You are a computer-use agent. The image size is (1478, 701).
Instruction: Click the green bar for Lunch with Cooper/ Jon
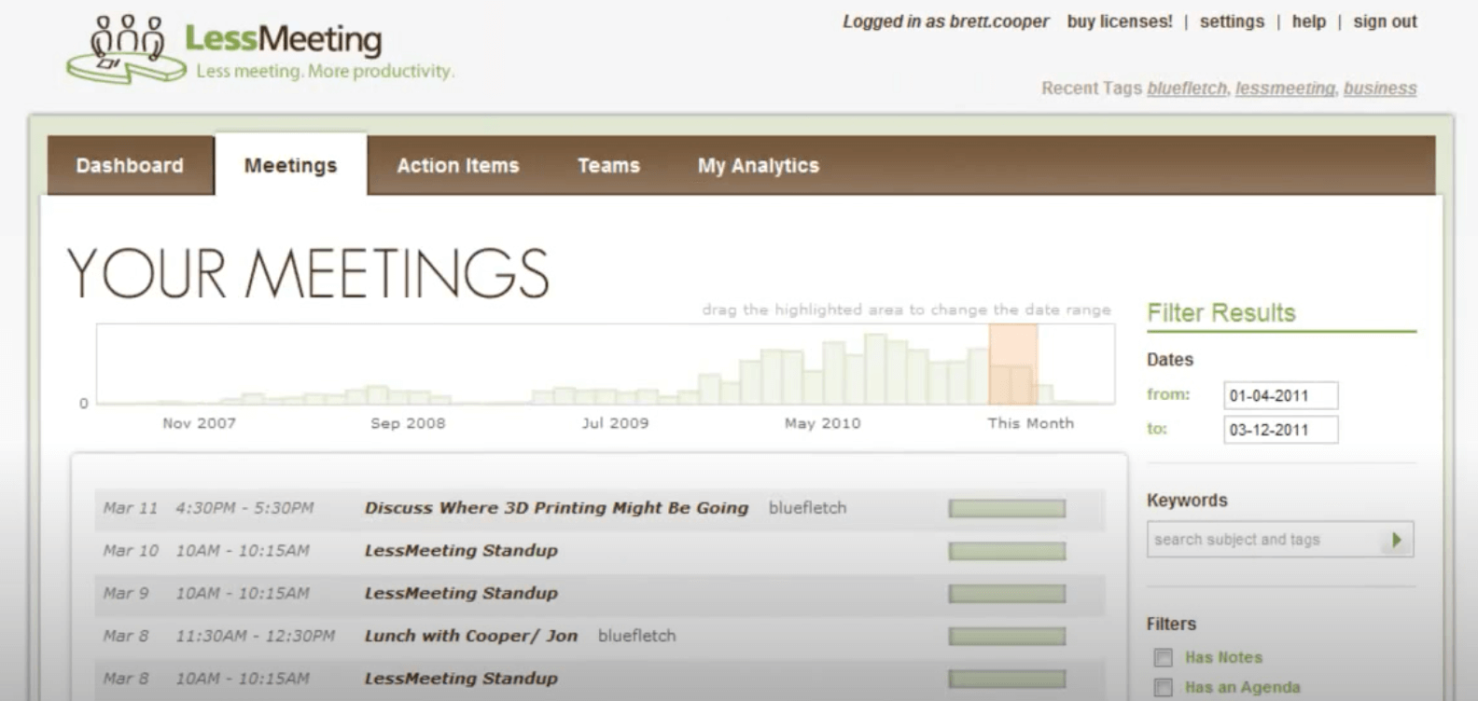pos(1007,637)
